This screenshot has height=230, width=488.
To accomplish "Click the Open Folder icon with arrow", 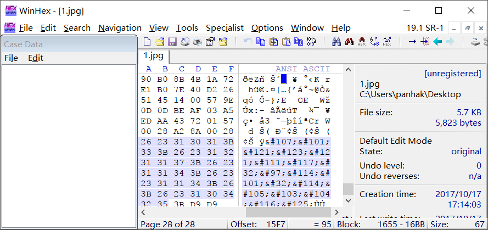I will coord(223,42).
